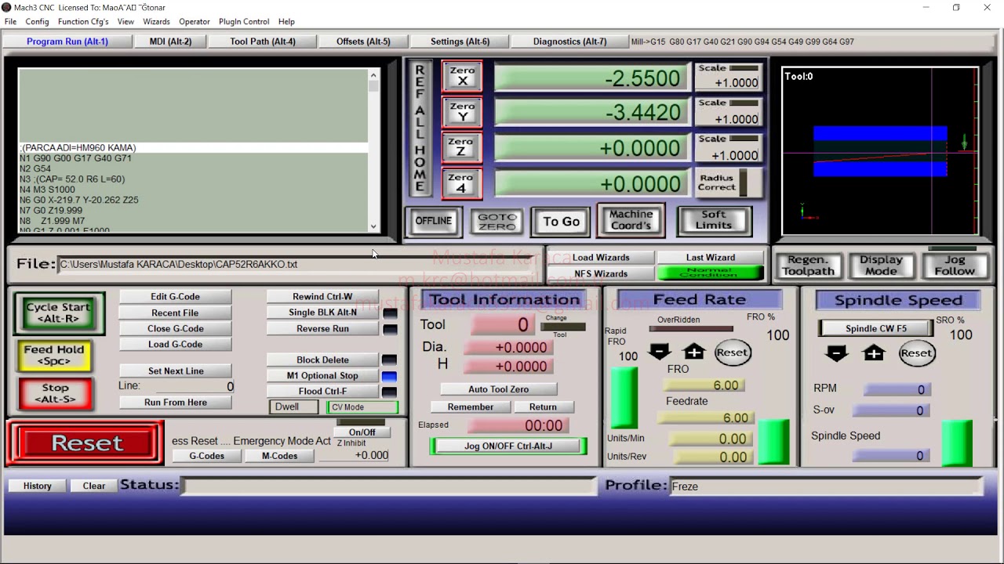Toggle Block Delete option
This screenshot has width=1004, height=564.
pyautogui.click(x=322, y=360)
